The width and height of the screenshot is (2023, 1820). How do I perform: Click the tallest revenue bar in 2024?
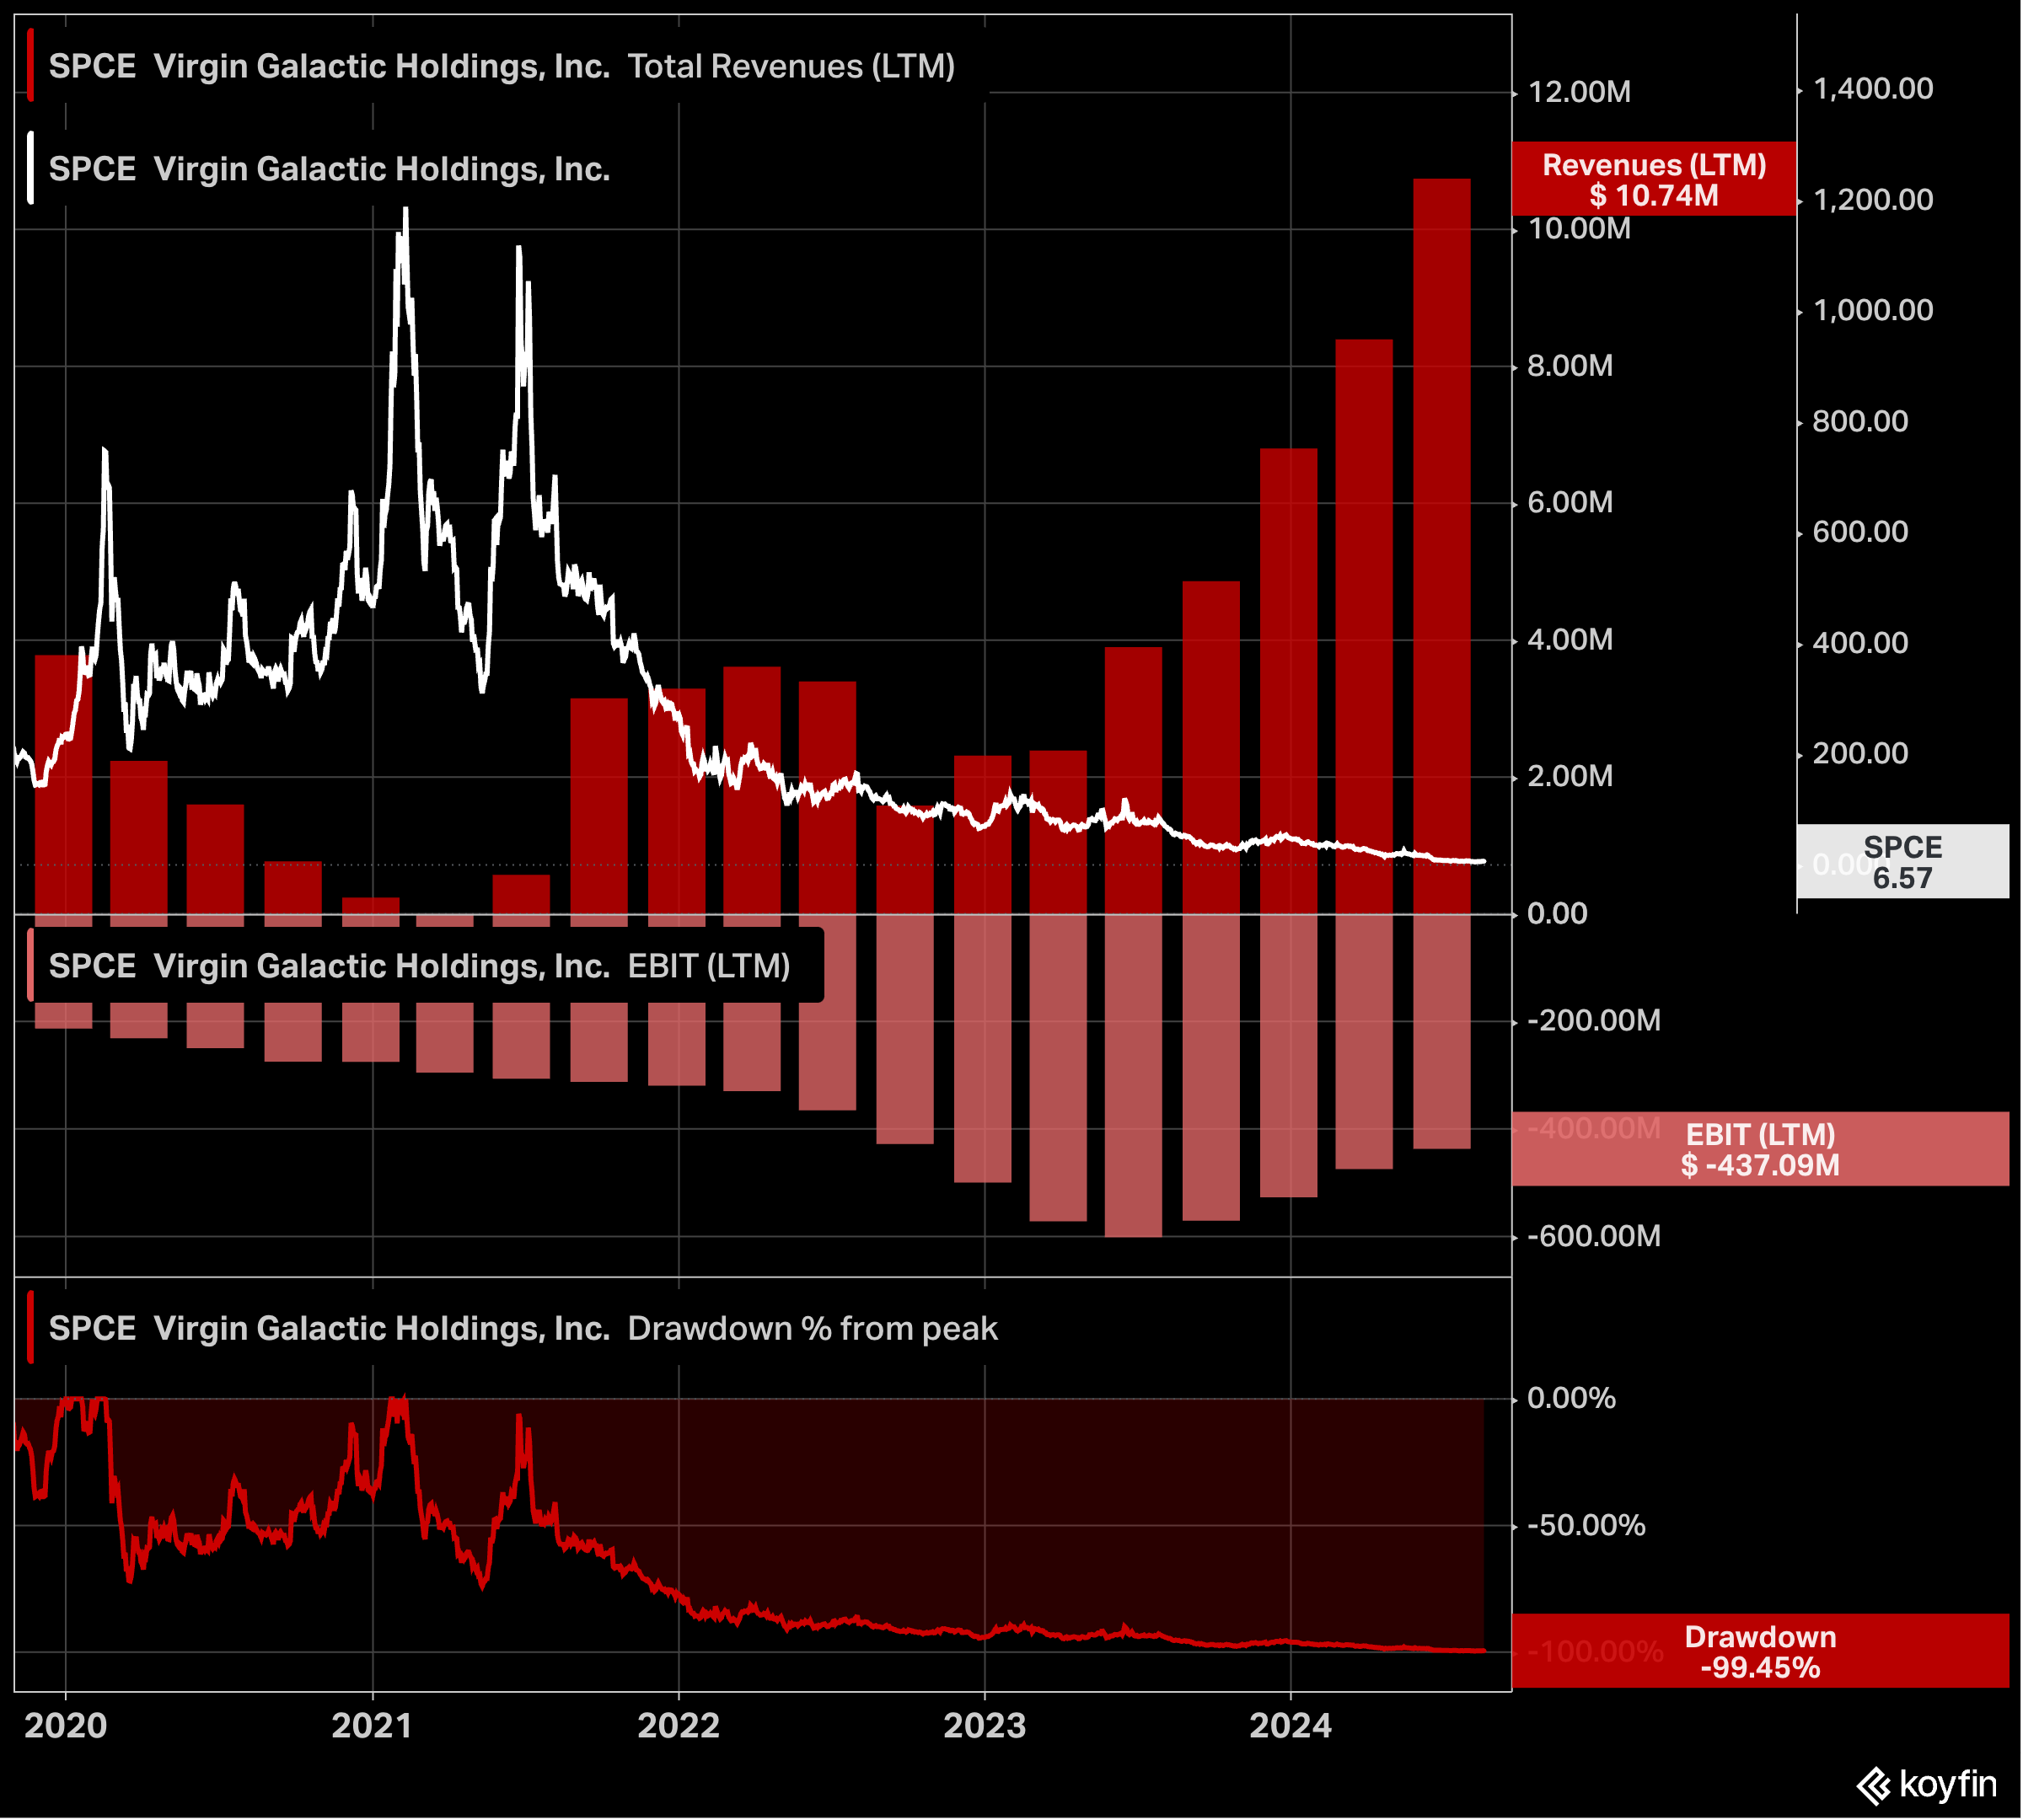(x=1441, y=546)
